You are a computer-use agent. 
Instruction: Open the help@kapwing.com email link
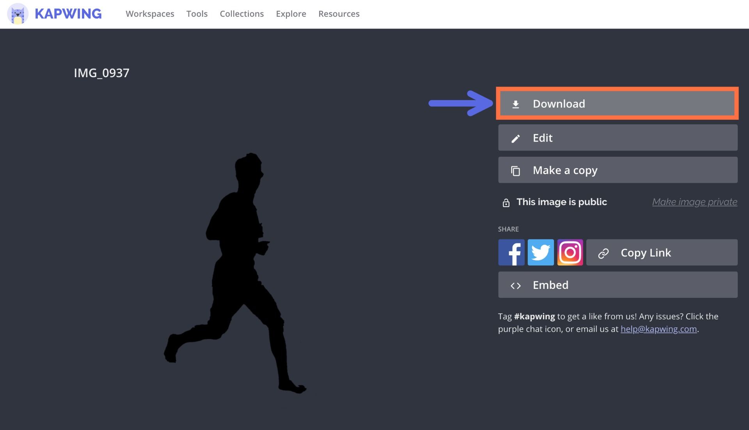pos(658,329)
